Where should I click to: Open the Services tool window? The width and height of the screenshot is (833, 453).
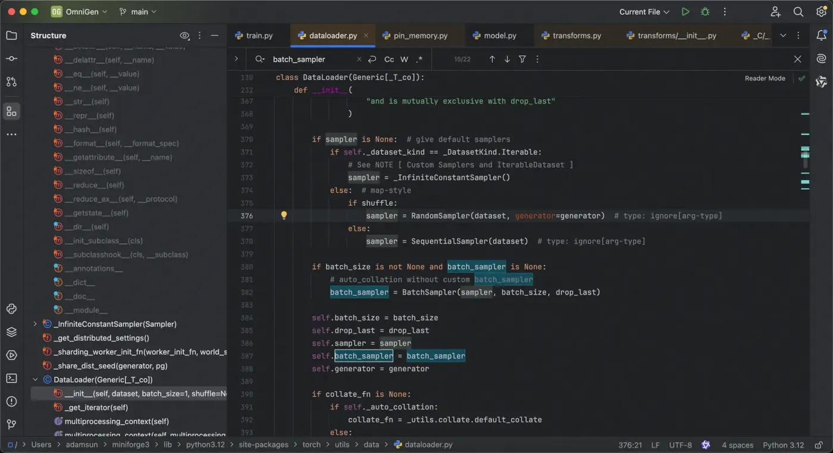(x=11, y=355)
